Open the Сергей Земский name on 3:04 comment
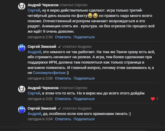Screen dimensions: 165x131 [42, 108]
